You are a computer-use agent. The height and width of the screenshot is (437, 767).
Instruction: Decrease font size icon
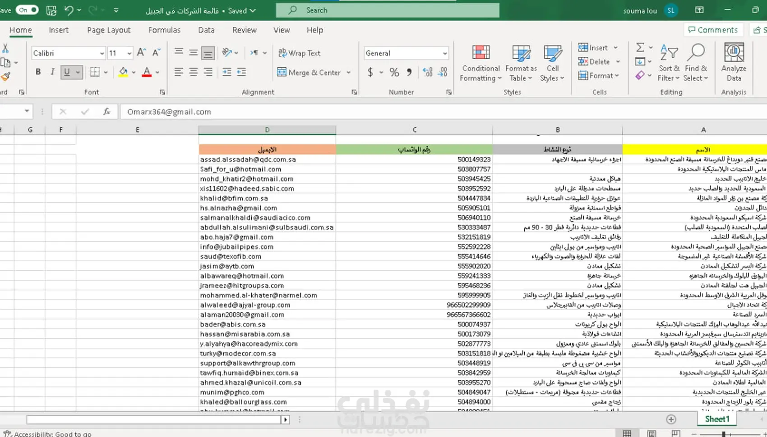tap(156, 53)
